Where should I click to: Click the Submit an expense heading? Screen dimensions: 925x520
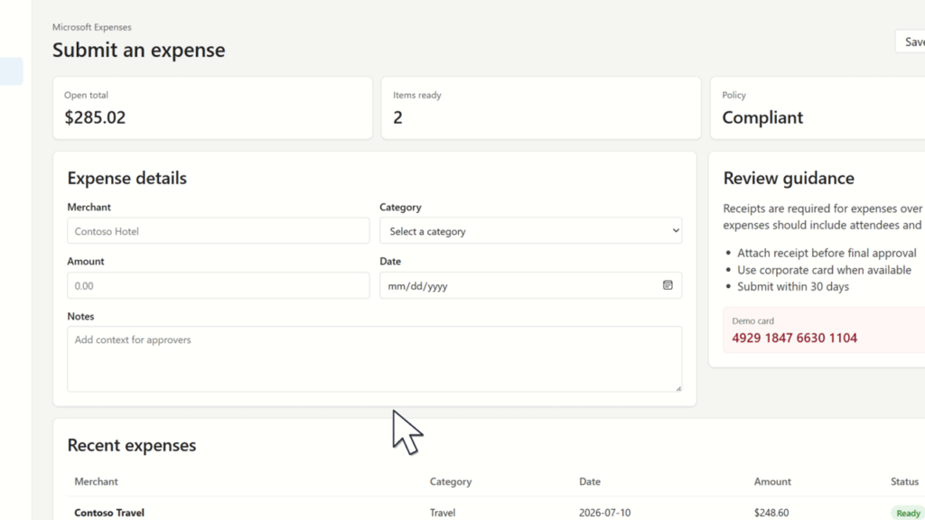coord(138,50)
